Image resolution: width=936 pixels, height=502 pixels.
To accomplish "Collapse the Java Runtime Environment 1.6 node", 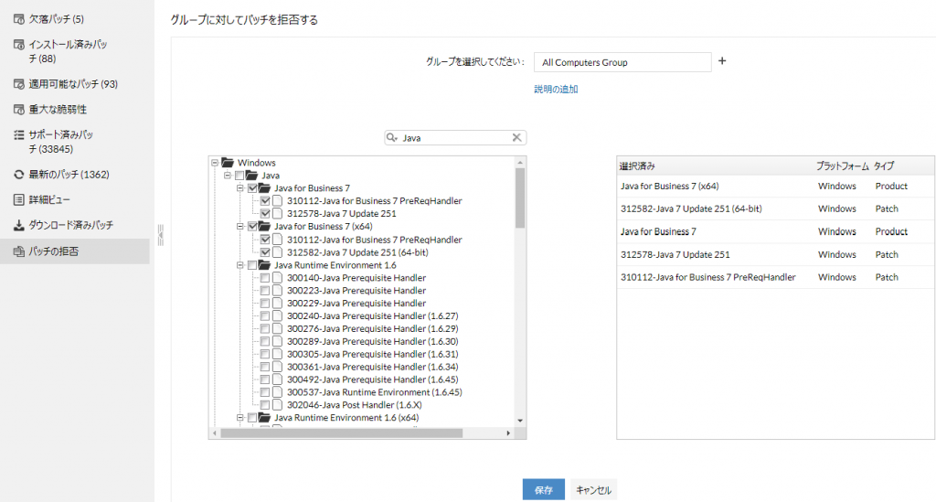I will (240, 265).
